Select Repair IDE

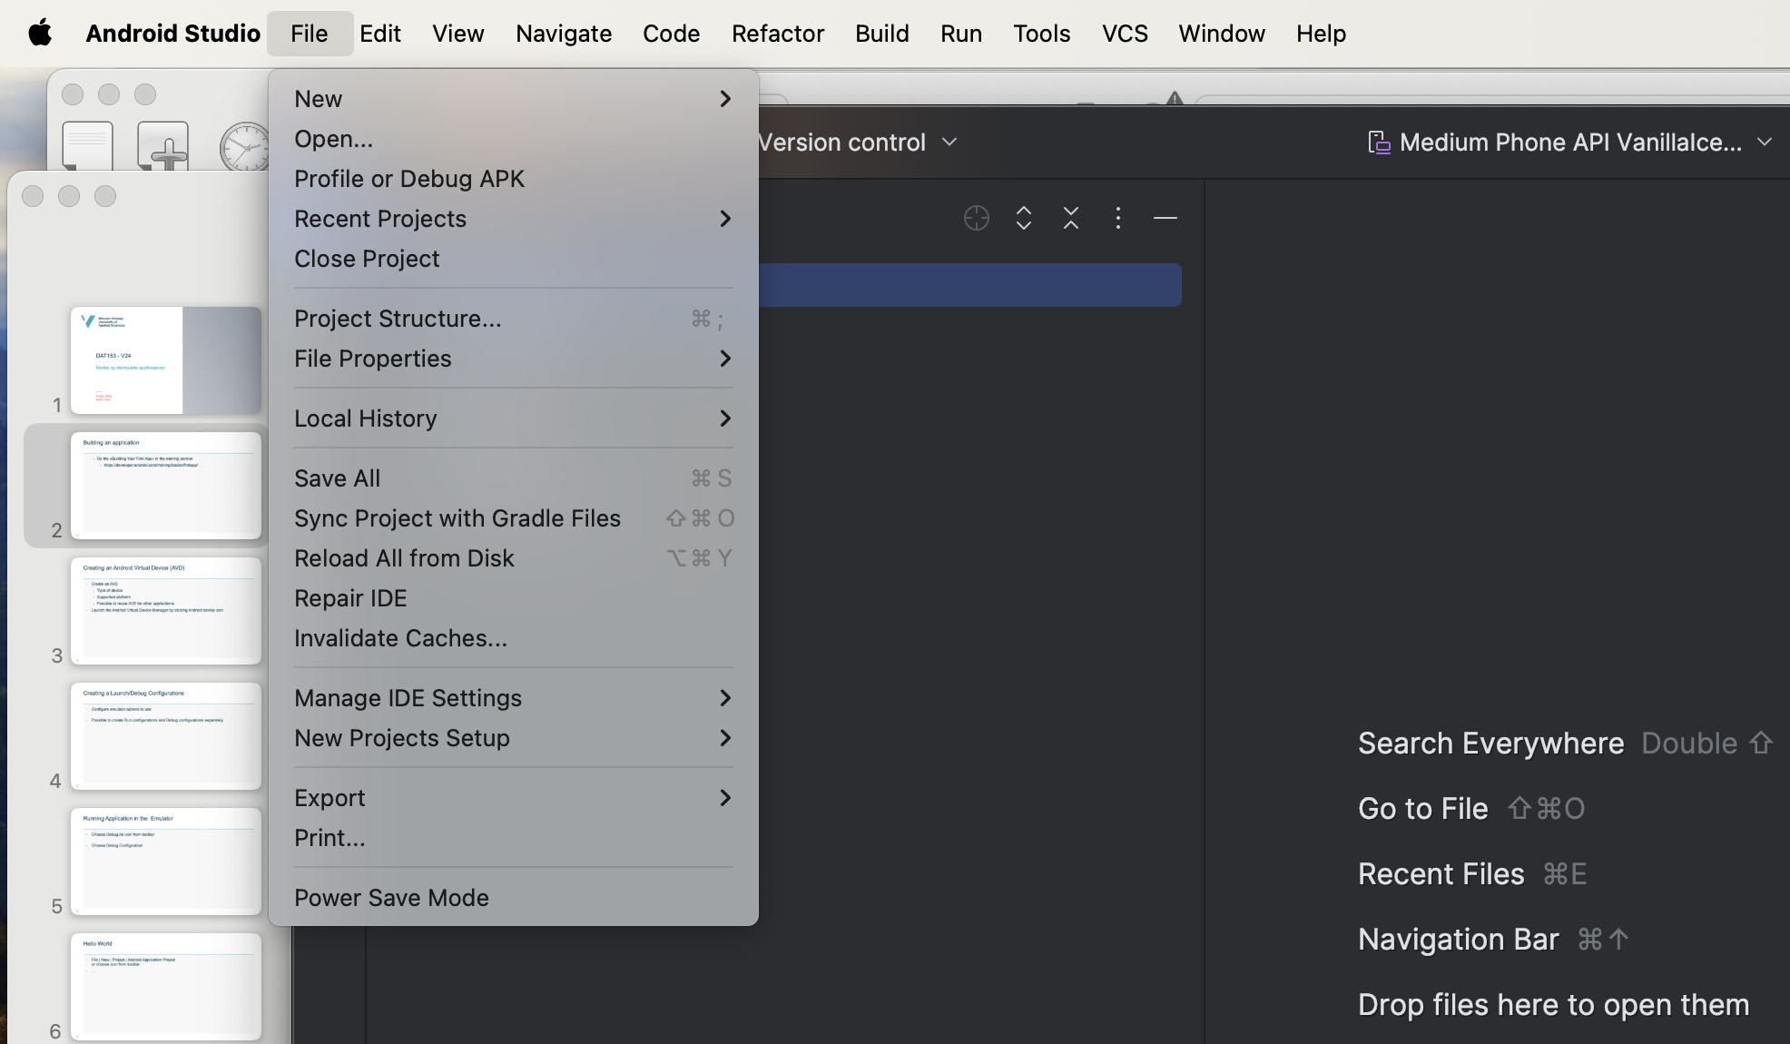click(x=514, y=598)
